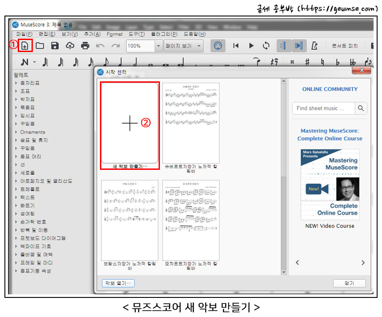
Task: Open the 편집(E) menu
Action: 47,34
